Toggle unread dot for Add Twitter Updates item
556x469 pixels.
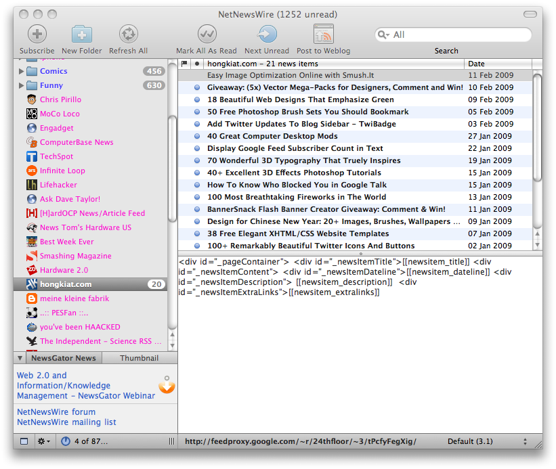click(x=197, y=124)
